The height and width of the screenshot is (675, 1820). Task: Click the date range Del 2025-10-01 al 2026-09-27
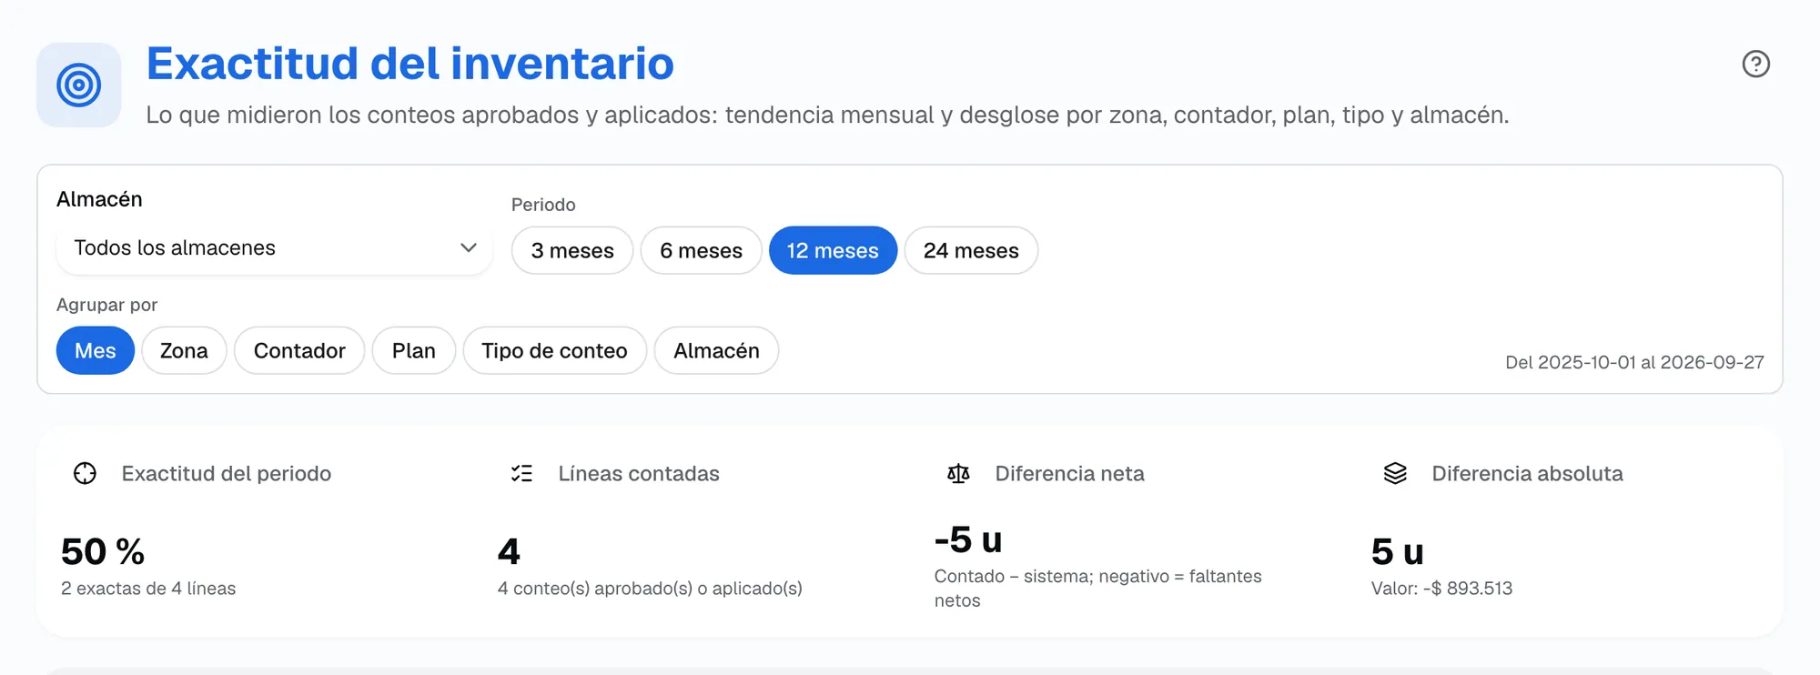(x=1634, y=362)
